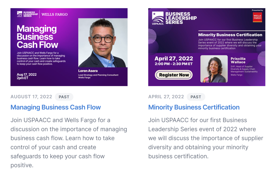Image resolution: width=277 pixels, height=173 pixels.
Task: Click the Priscilla Wallace name text
Action: (x=238, y=60)
